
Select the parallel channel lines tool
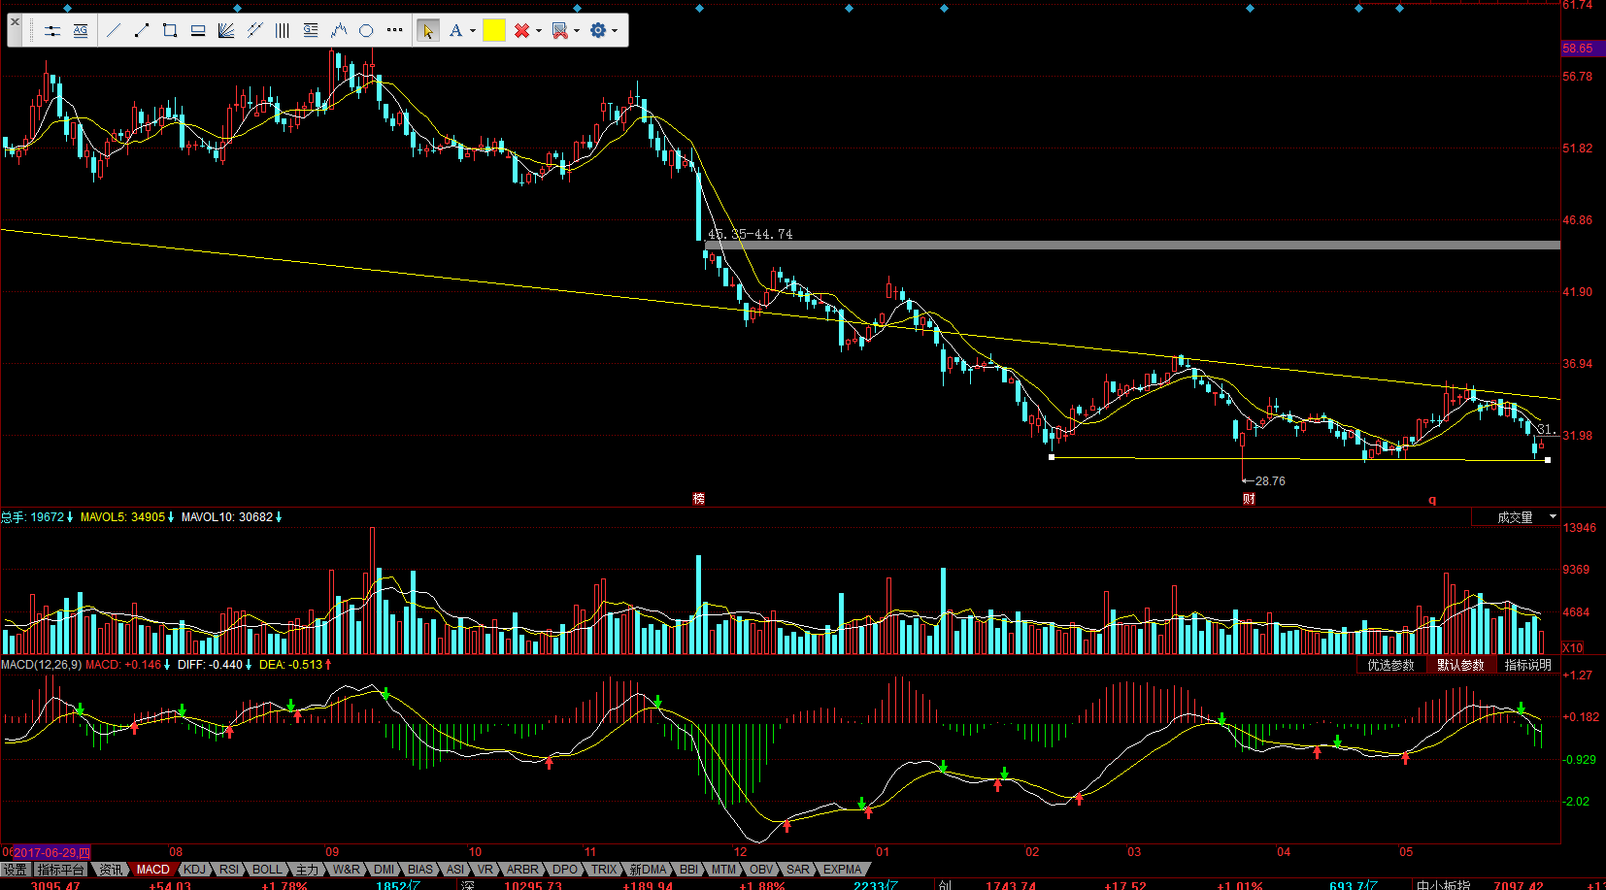coord(254,31)
